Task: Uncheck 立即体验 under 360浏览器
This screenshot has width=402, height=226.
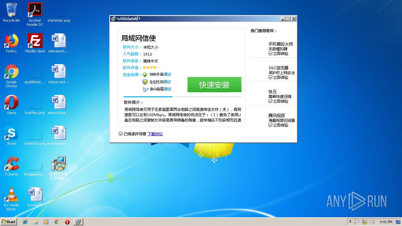Action: coord(270,78)
